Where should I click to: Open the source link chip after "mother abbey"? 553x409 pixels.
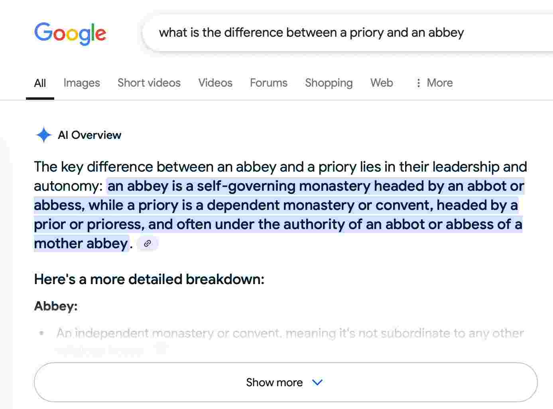click(x=148, y=243)
